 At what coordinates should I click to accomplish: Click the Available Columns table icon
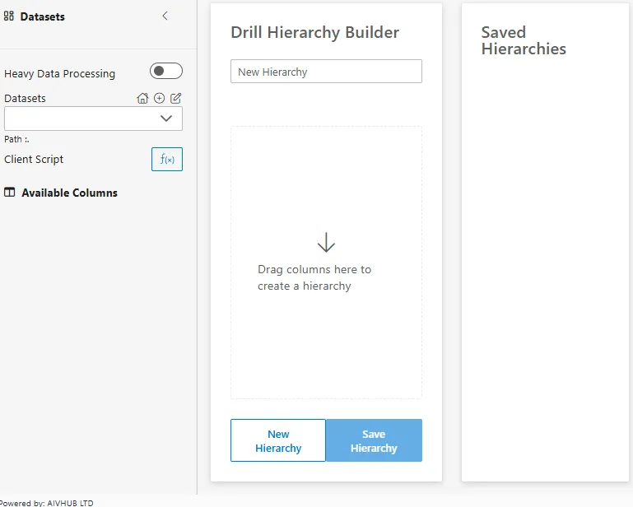click(x=10, y=193)
